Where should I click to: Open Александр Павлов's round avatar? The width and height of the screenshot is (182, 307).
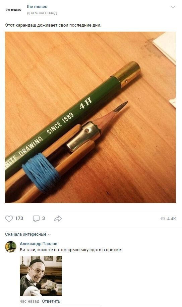(11, 247)
